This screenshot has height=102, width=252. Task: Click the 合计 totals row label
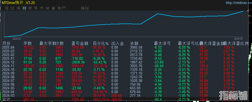pos(7,99)
